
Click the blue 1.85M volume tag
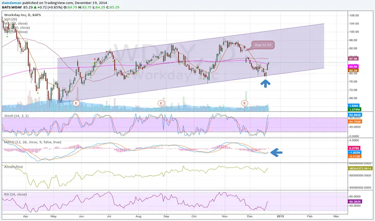point(354,106)
